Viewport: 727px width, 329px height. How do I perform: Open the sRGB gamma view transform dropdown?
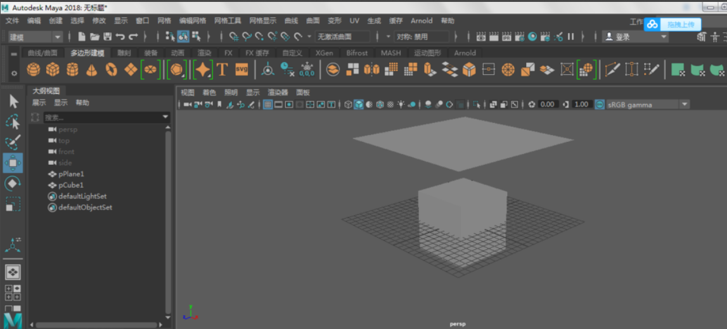click(x=648, y=105)
